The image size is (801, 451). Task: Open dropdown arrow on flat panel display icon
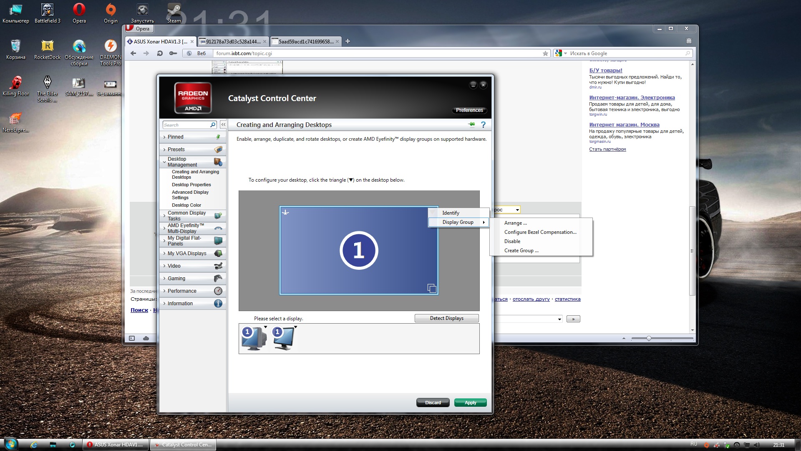[x=295, y=327]
